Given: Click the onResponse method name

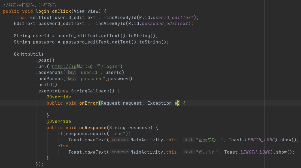Looking at the screenshot, I should (93, 127).
